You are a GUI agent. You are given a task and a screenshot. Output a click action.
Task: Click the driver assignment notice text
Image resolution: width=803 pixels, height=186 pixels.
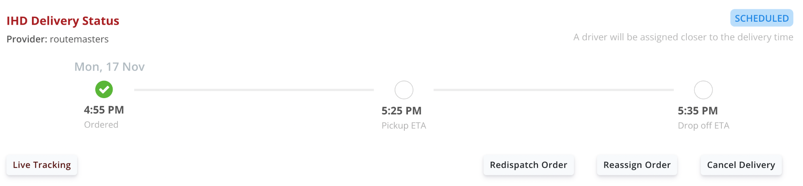coord(683,37)
